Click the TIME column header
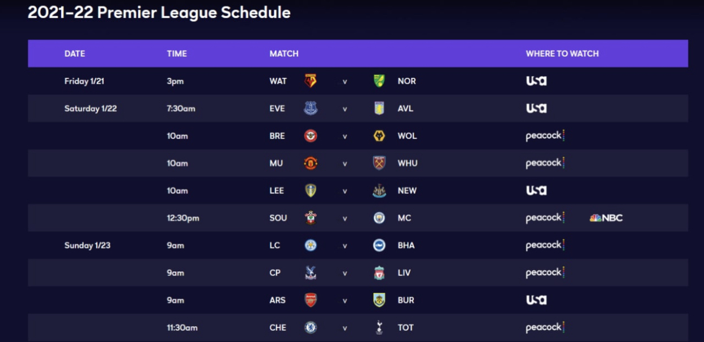The height and width of the screenshot is (342, 704). [x=177, y=54]
